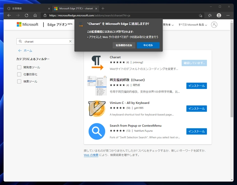Confirm with 拡張機能の追加 button
The width and height of the screenshot is (237, 185).
pyautogui.click(x=124, y=45)
